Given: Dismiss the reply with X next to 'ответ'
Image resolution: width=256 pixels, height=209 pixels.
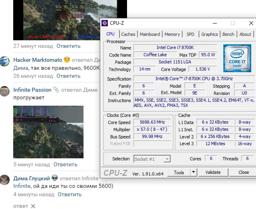Looking at the screenshot, I should [33, 206].
